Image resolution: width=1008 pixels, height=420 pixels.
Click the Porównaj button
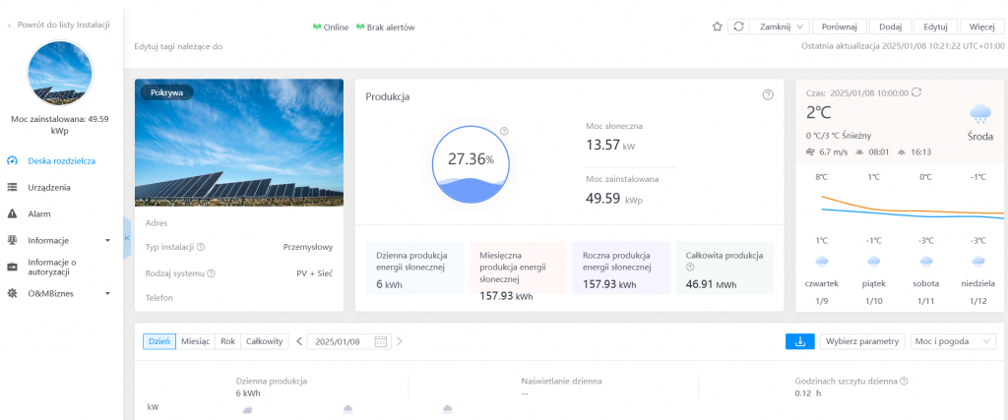coord(839,27)
